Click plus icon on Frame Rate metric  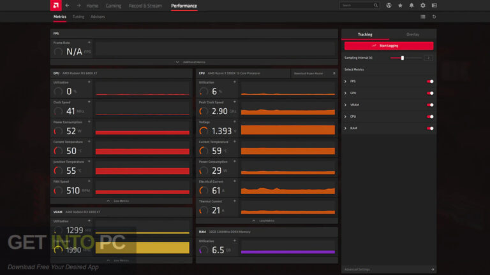[89, 43]
